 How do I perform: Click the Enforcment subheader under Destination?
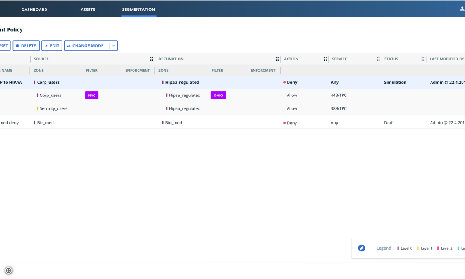pos(263,71)
